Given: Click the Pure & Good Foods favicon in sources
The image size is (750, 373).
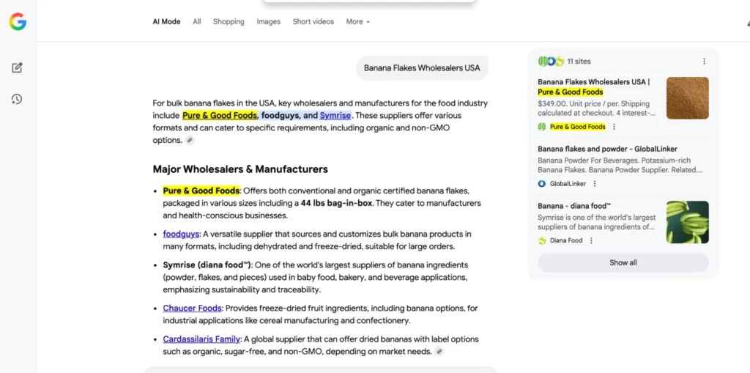Looking at the screenshot, I should click(x=542, y=127).
